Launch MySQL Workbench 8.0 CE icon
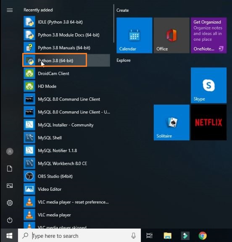This screenshot has width=232, height=242. [x=29, y=163]
